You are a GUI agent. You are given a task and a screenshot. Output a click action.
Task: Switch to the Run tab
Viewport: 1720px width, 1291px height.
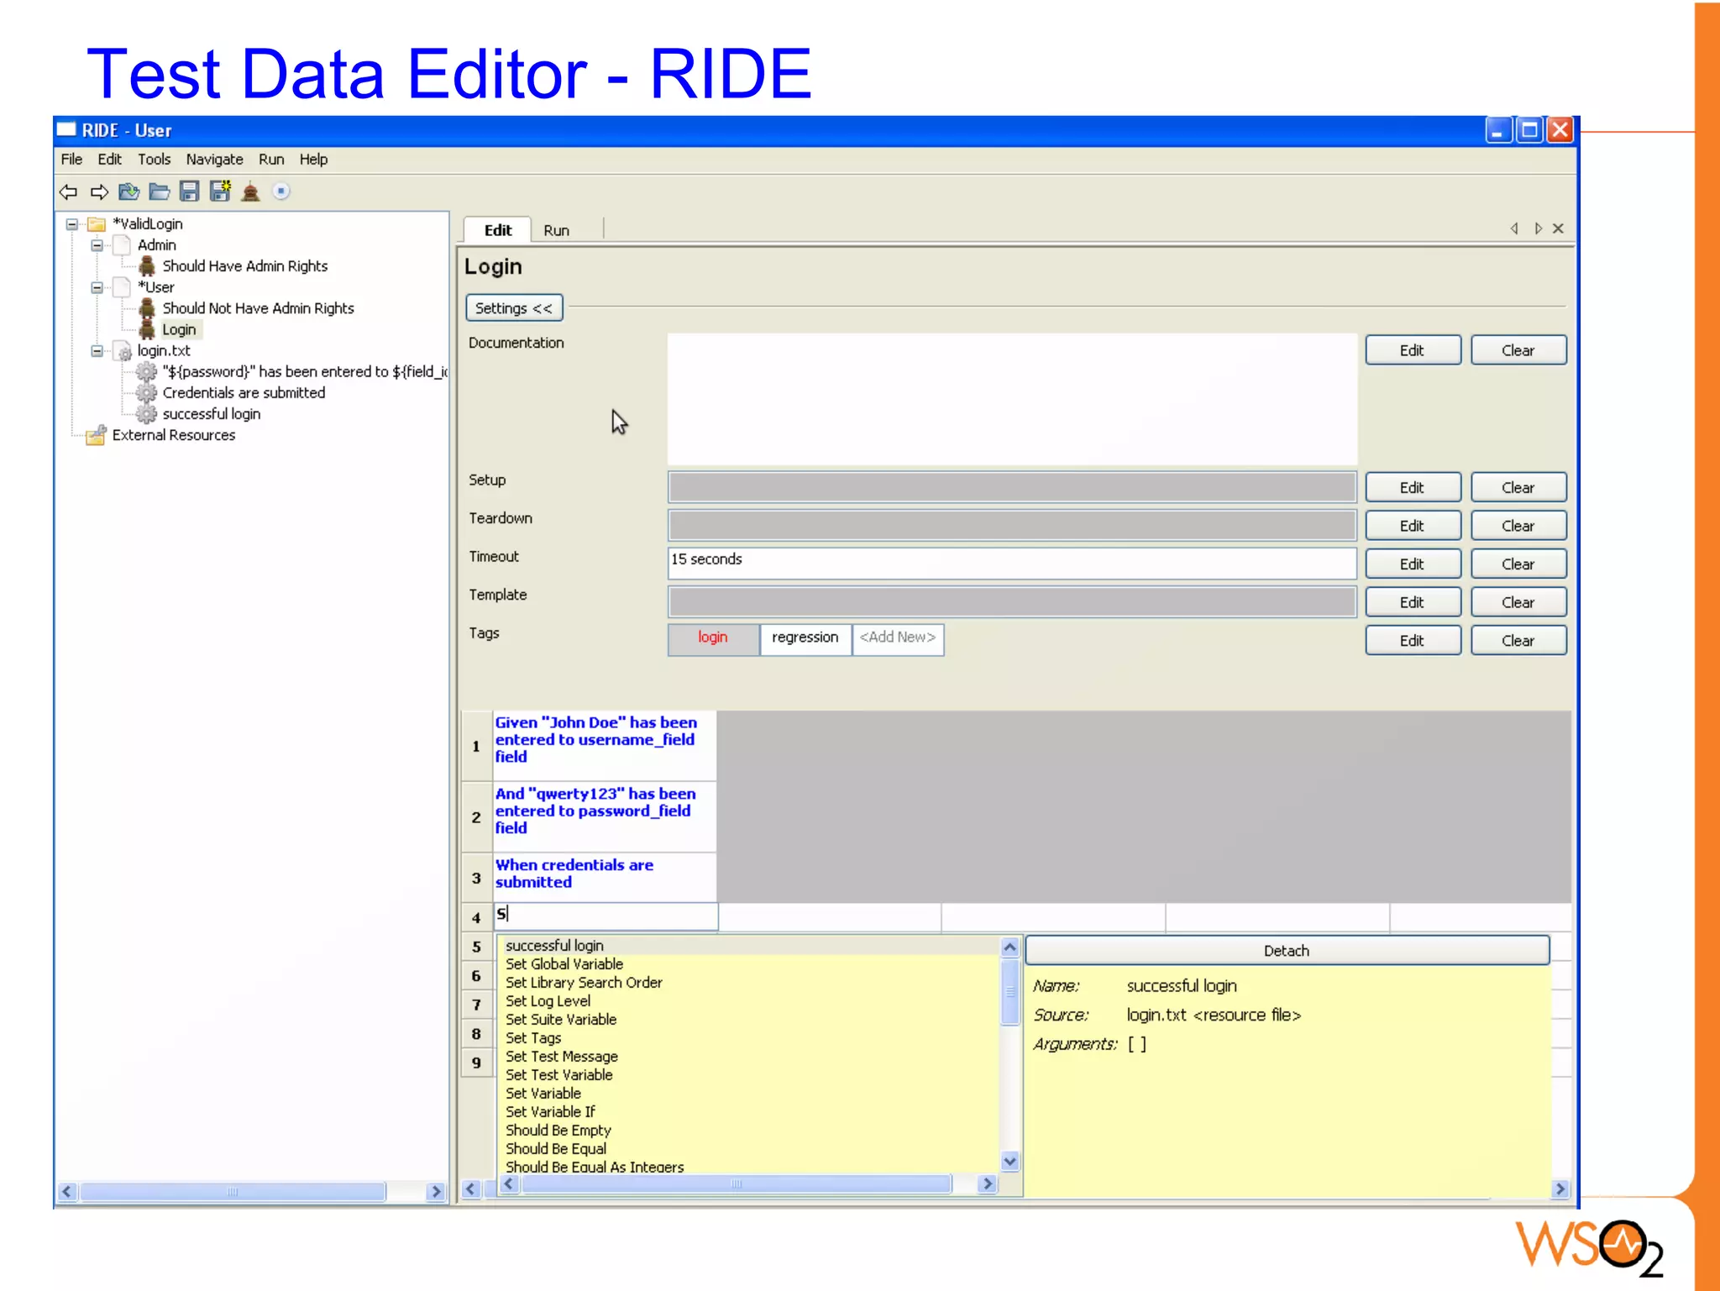(x=556, y=230)
